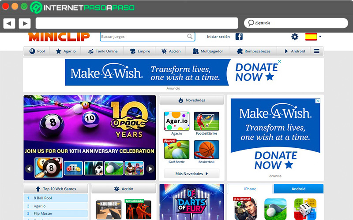Screen dimensions: 353x220
Task: Open the Android category in navigation bar
Action: (x=294, y=51)
